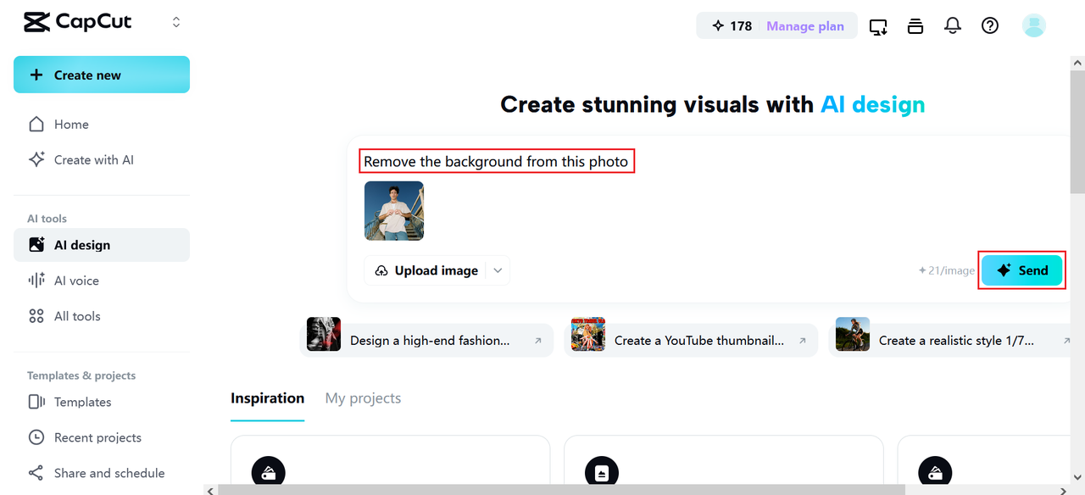Select the Inspiration tab

tap(267, 398)
